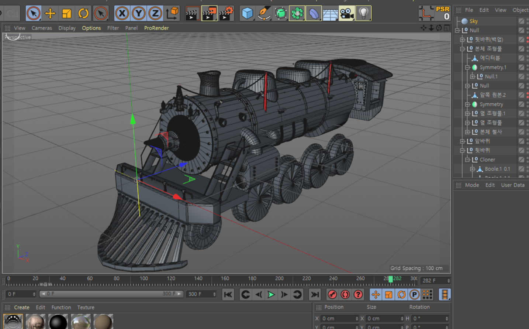This screenshot has height=329, width=529.
Task: Select the black material swatch
Action: point(58,322)
